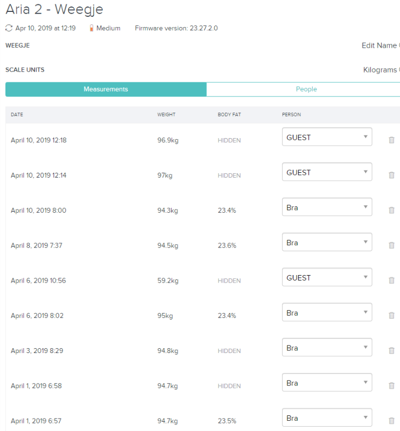Change person for April 8 7:37 entry
This screenshot has width=400, height=431.
tap(327, 242)
